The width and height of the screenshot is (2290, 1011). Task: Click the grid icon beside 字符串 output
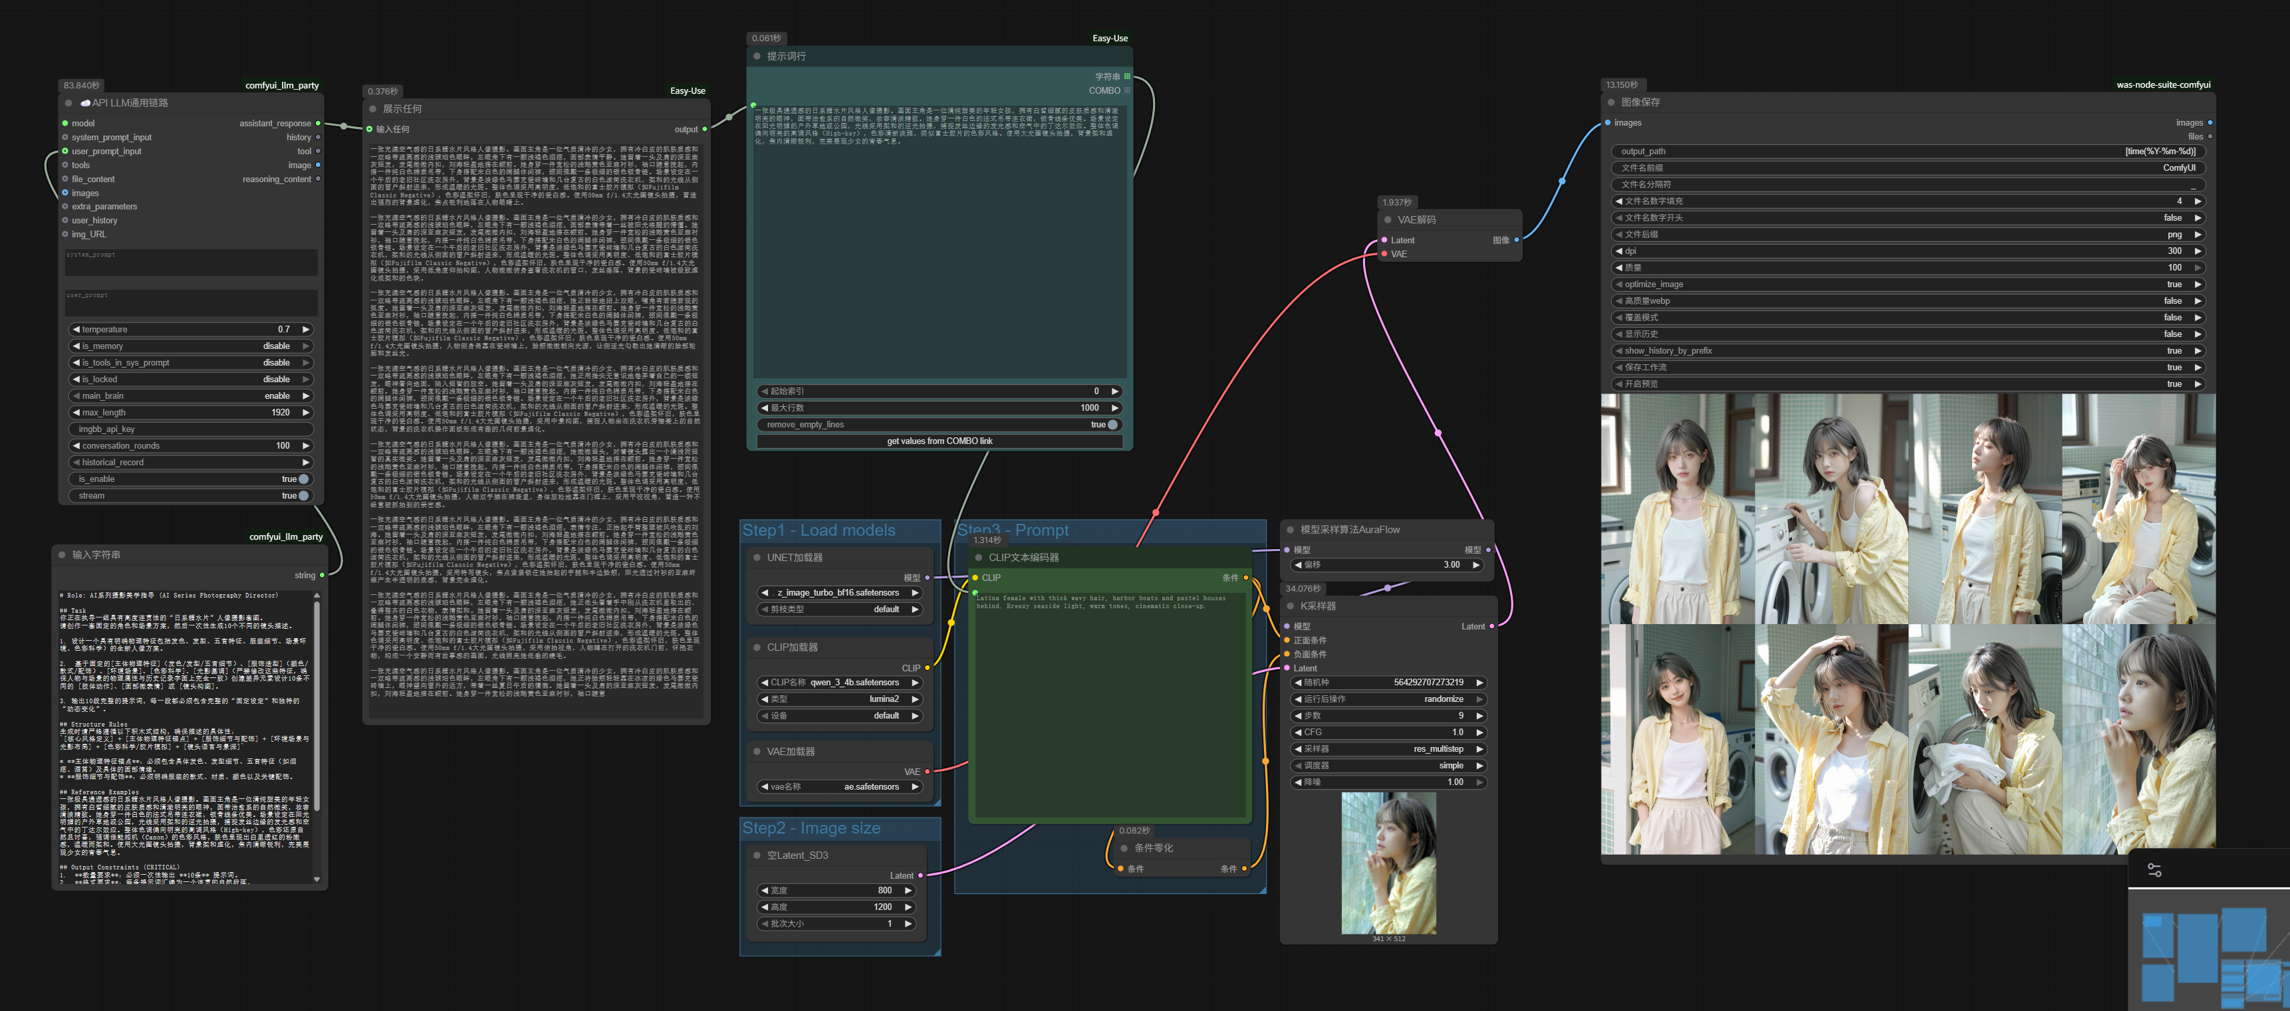(x=1127, y=76)
